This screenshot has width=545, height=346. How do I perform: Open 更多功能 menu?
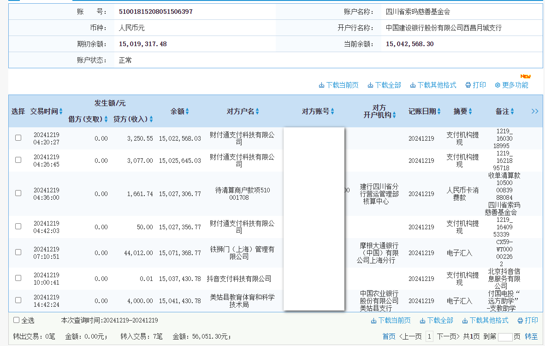tap(512, 85)
